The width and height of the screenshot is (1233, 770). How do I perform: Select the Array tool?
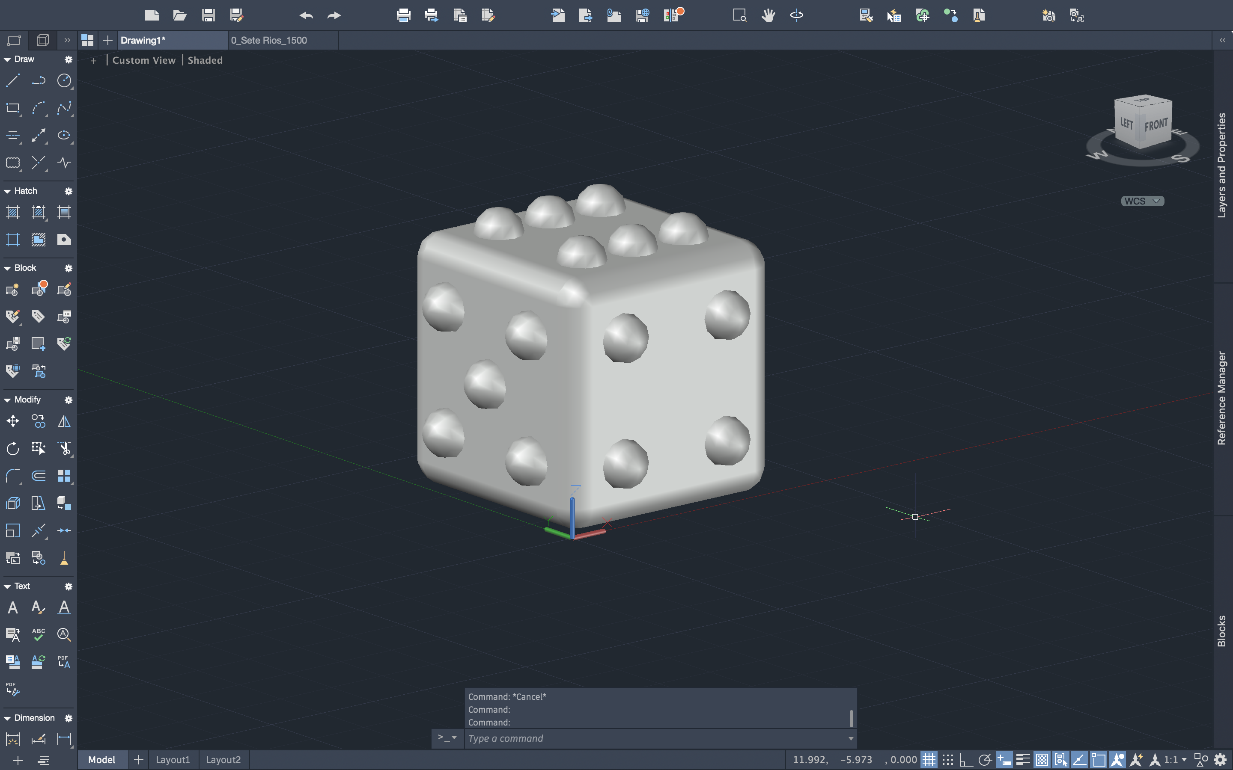(x=64, y=476)
